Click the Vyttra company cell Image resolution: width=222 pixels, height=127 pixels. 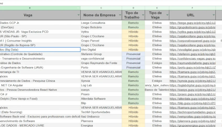pyautogui.click(x=101, y=32)
